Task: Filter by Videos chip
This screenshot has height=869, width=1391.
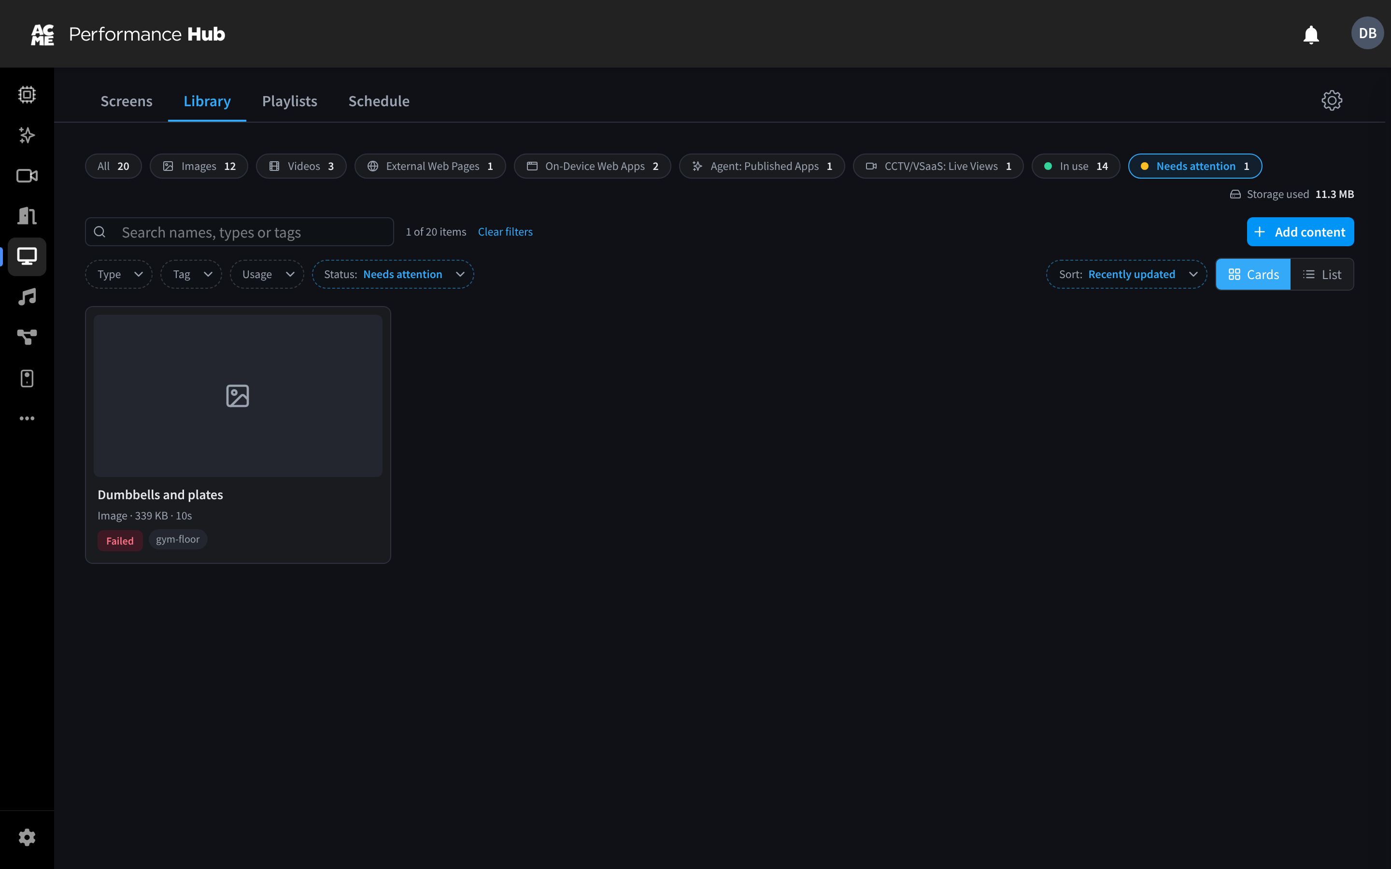Action: [x=301, y=166]
